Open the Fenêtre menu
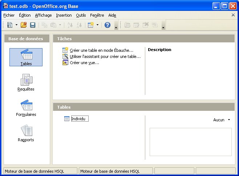 (x=97, y=15)
